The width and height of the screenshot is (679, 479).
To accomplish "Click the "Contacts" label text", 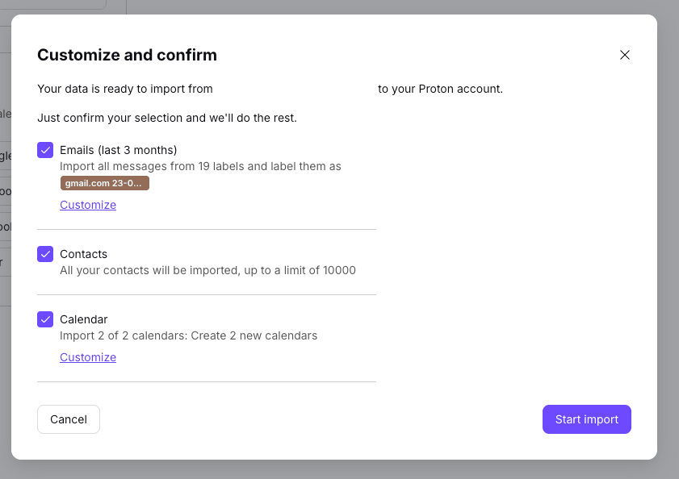I will pos(83,254).
